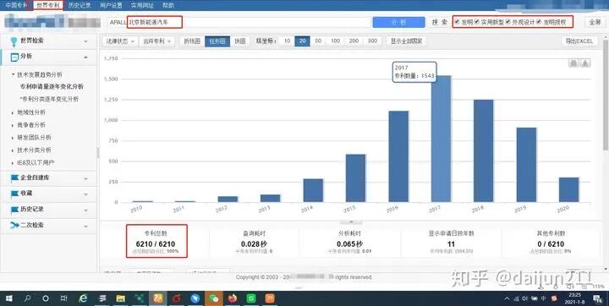Switch chart to 饼图

[x=240, y=41]
